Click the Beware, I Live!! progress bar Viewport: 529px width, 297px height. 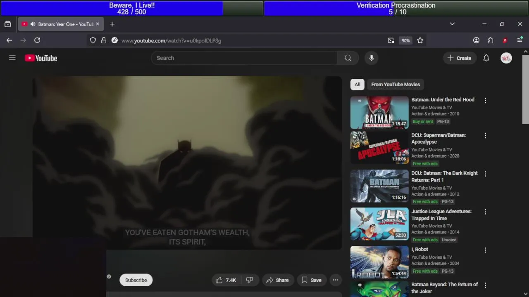click(x=132, y=8)
